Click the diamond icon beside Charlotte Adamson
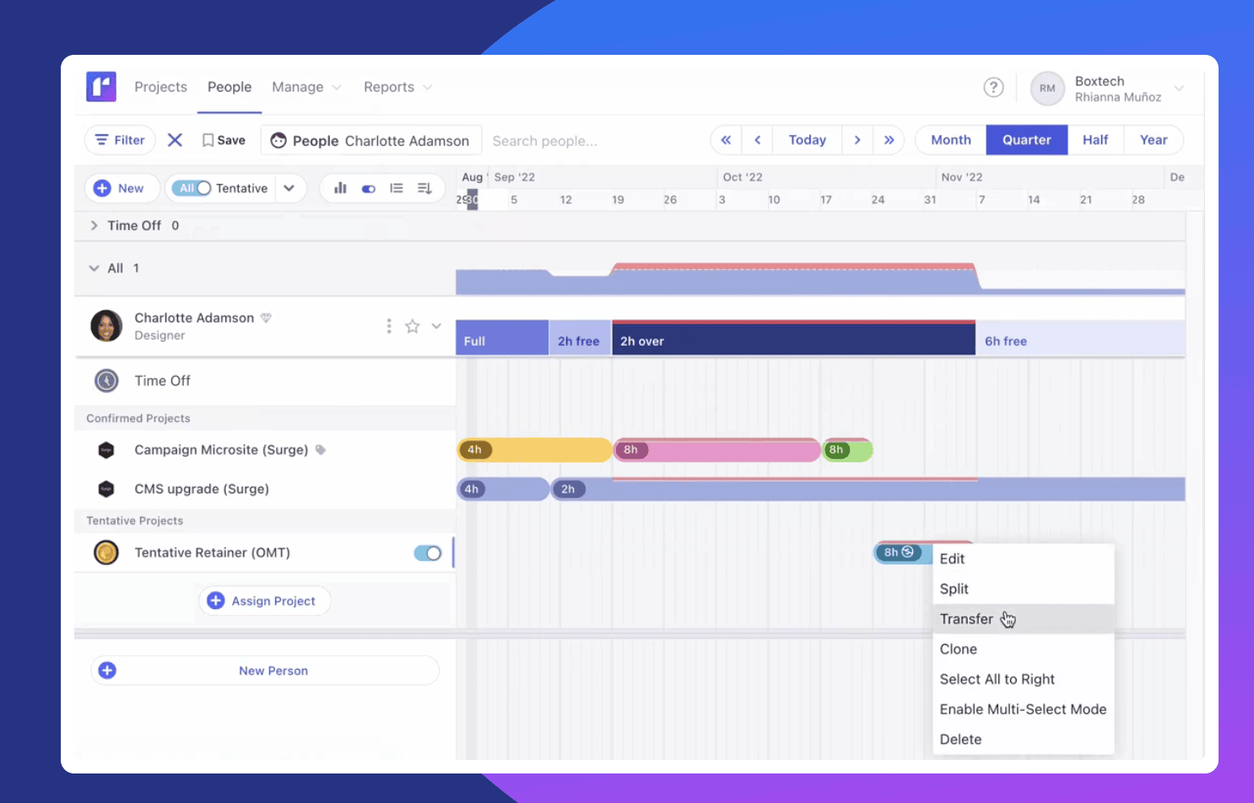This screenshot has width=1254, height=803. coord(266,318)
